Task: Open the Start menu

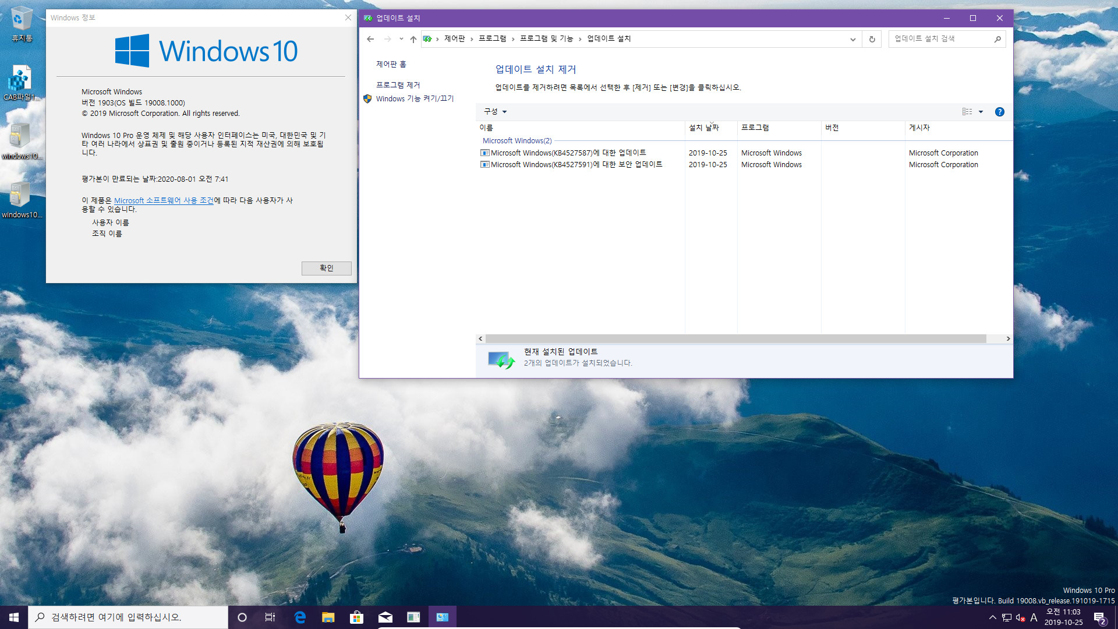Action: click(x=14, y=617)
